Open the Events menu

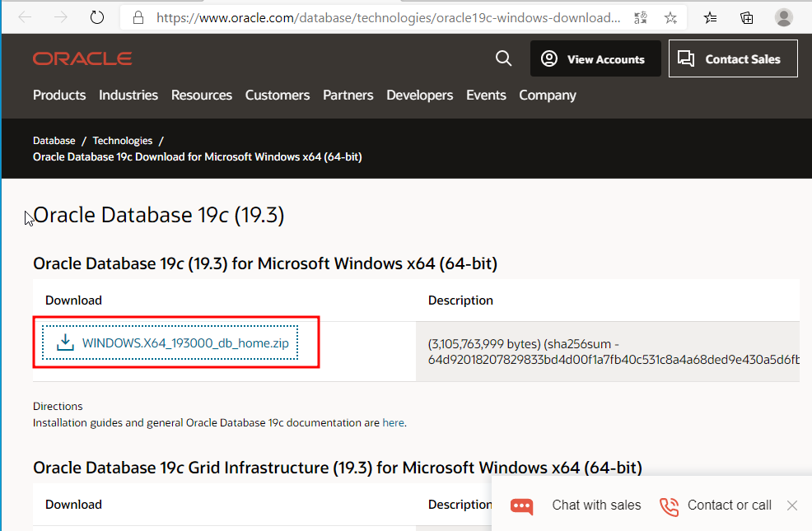(x=486, y=95)
